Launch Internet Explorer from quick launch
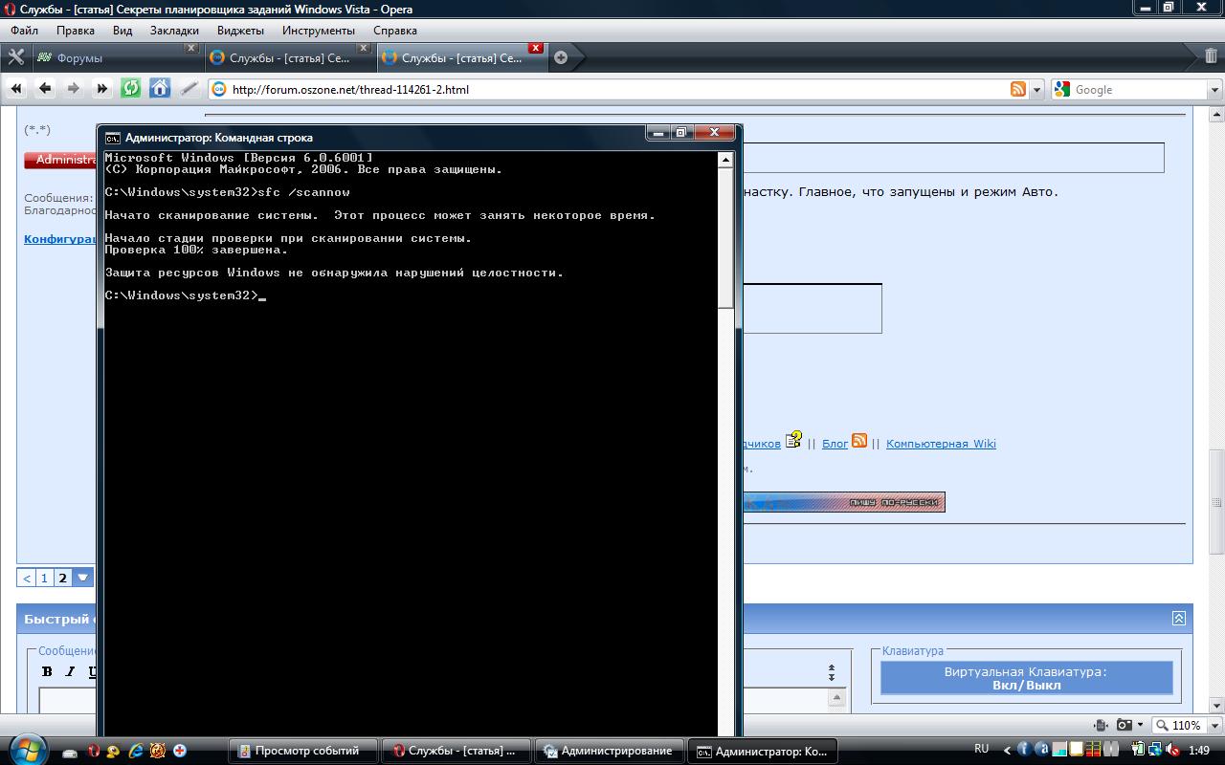 137,751
